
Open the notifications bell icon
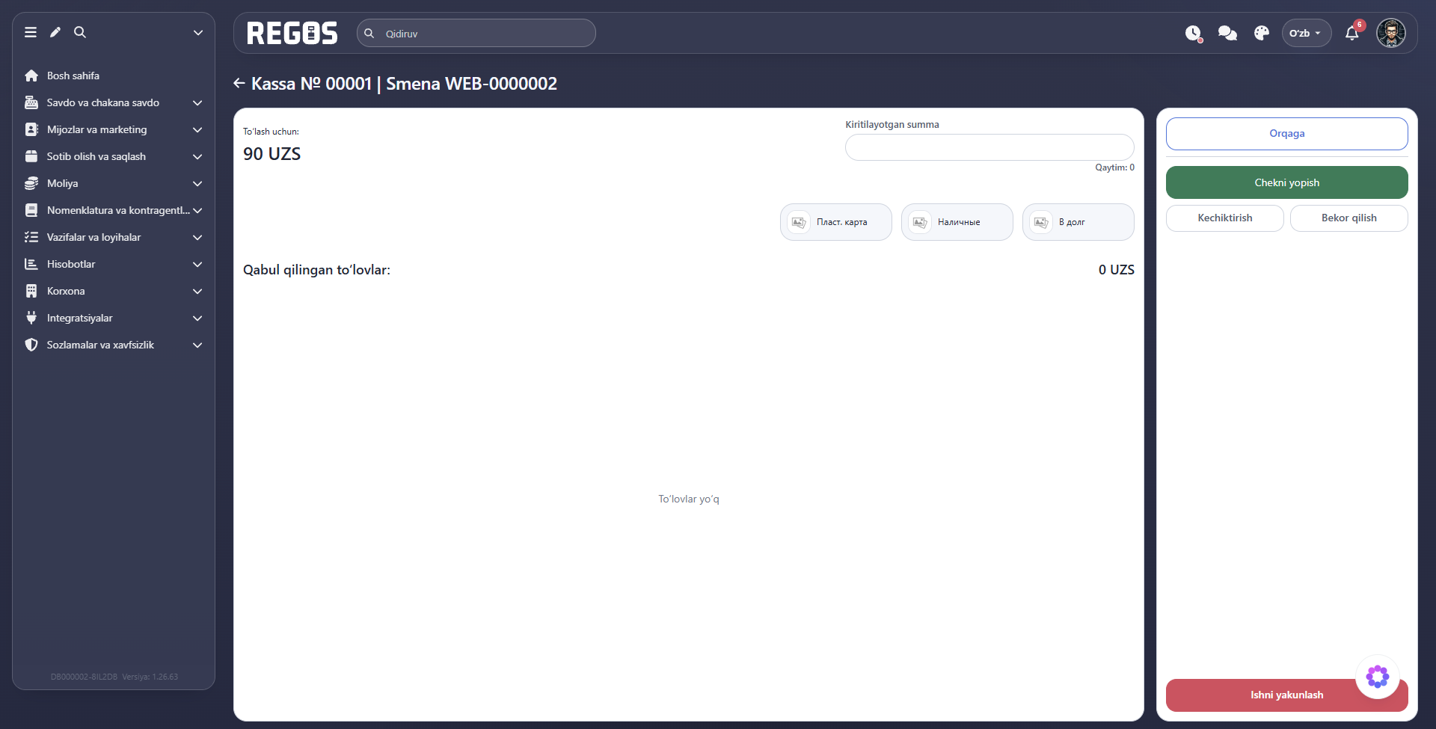click(1352, 34)
